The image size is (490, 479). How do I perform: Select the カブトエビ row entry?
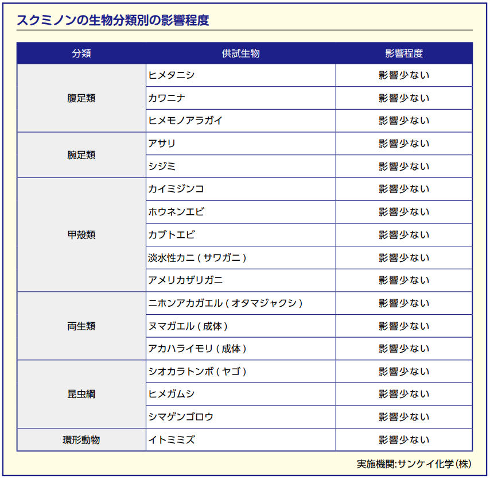tap(173, 235)
